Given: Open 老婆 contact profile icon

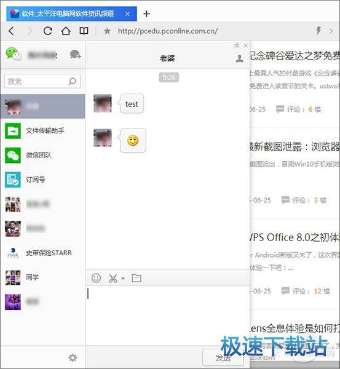Looking at the screenshot, I should click(x=239, y=58).
